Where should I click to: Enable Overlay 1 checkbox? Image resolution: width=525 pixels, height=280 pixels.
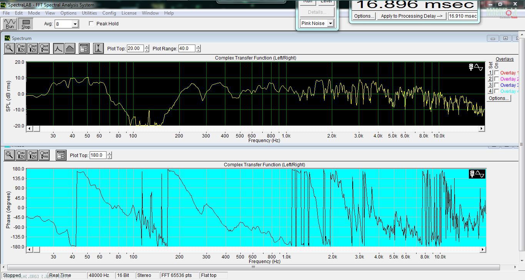(x=497, y=73)
